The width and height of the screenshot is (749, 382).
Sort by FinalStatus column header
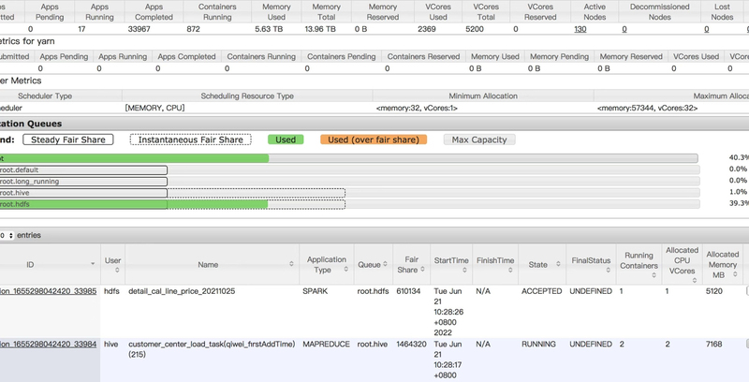pos(591,265)
